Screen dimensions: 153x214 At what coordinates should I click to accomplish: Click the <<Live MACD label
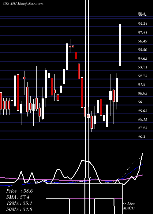tap(129, 206)
